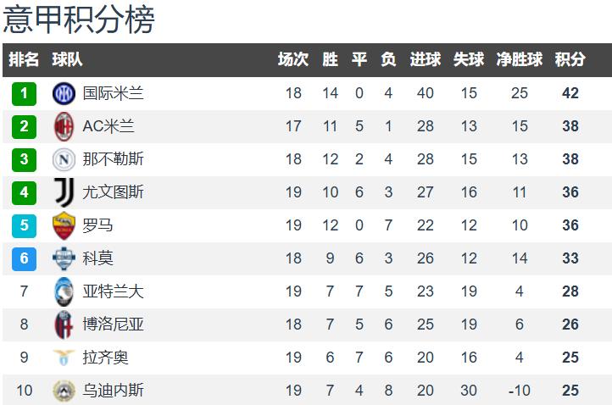Click the 场次 column header
Image resolution: width=612 pixels, height=405 pixels.
tap(293, 60)
